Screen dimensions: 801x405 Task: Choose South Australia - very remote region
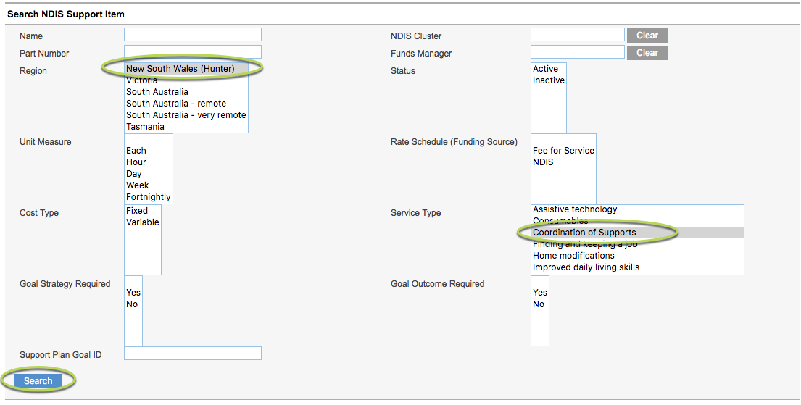pyautogui.click(x=186, y=115)
